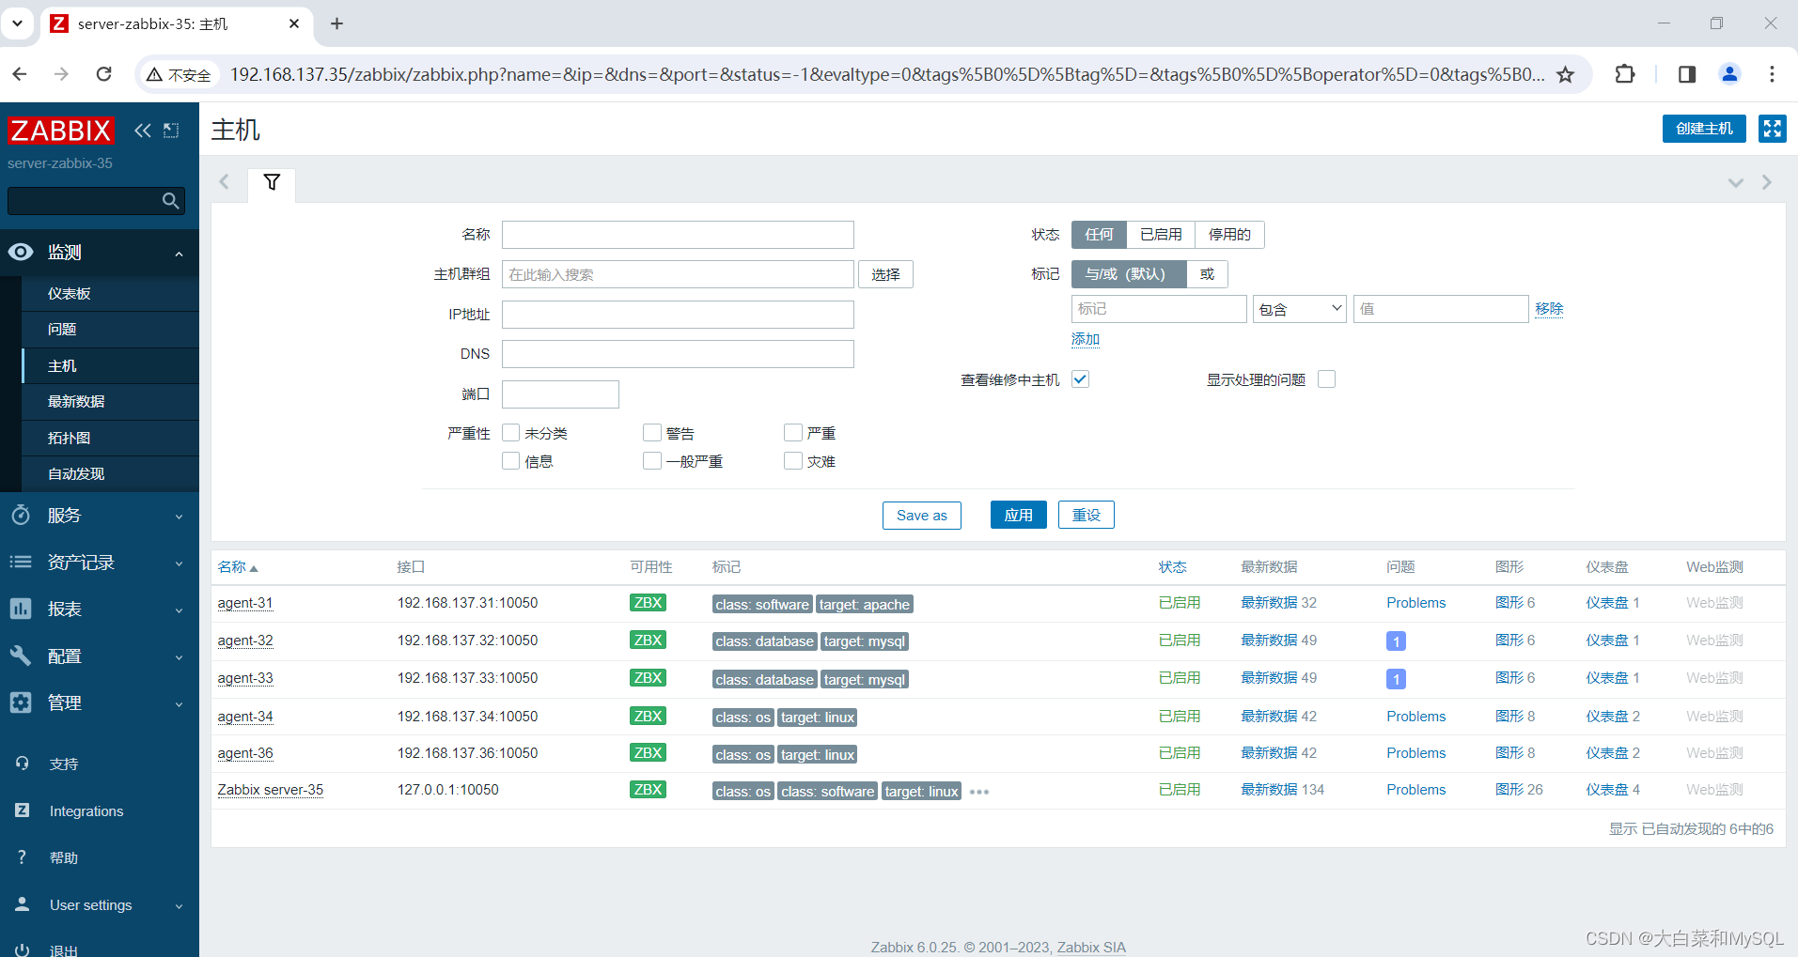1798x957 pixels.
Task: Open the browser tab search dropdown
Action: pos(17,23)
